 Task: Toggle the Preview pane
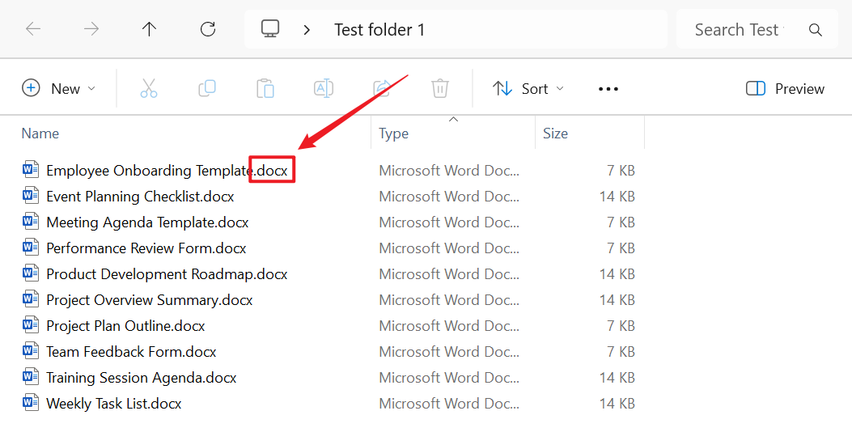coord(785,89)
